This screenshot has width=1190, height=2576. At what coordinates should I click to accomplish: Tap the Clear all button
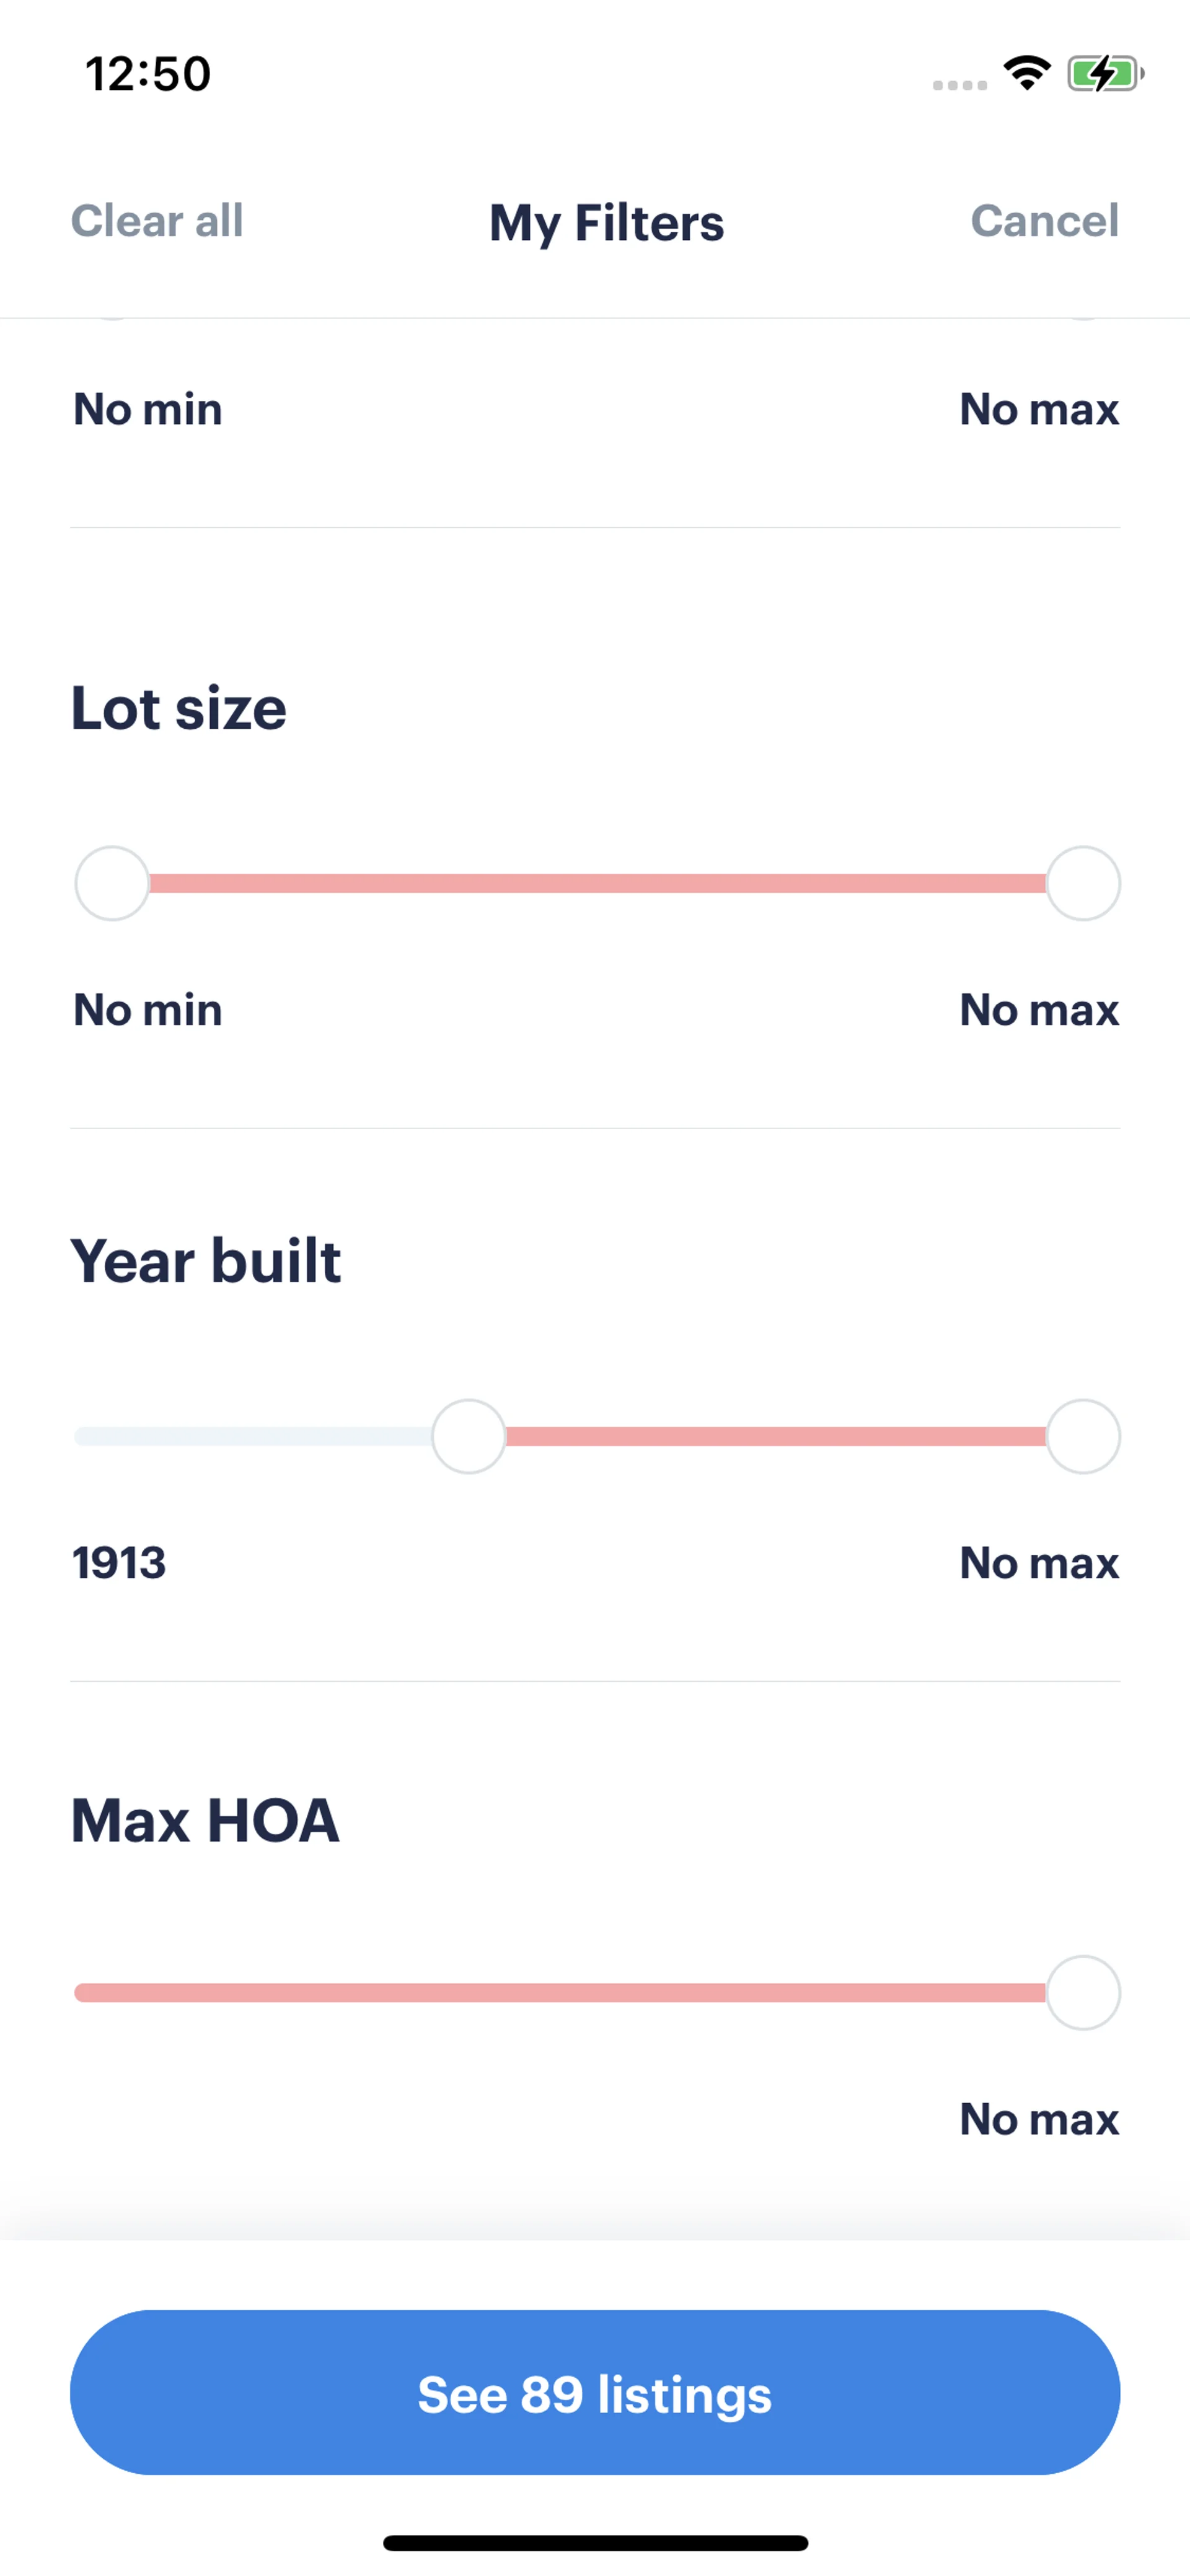point(157,221)
